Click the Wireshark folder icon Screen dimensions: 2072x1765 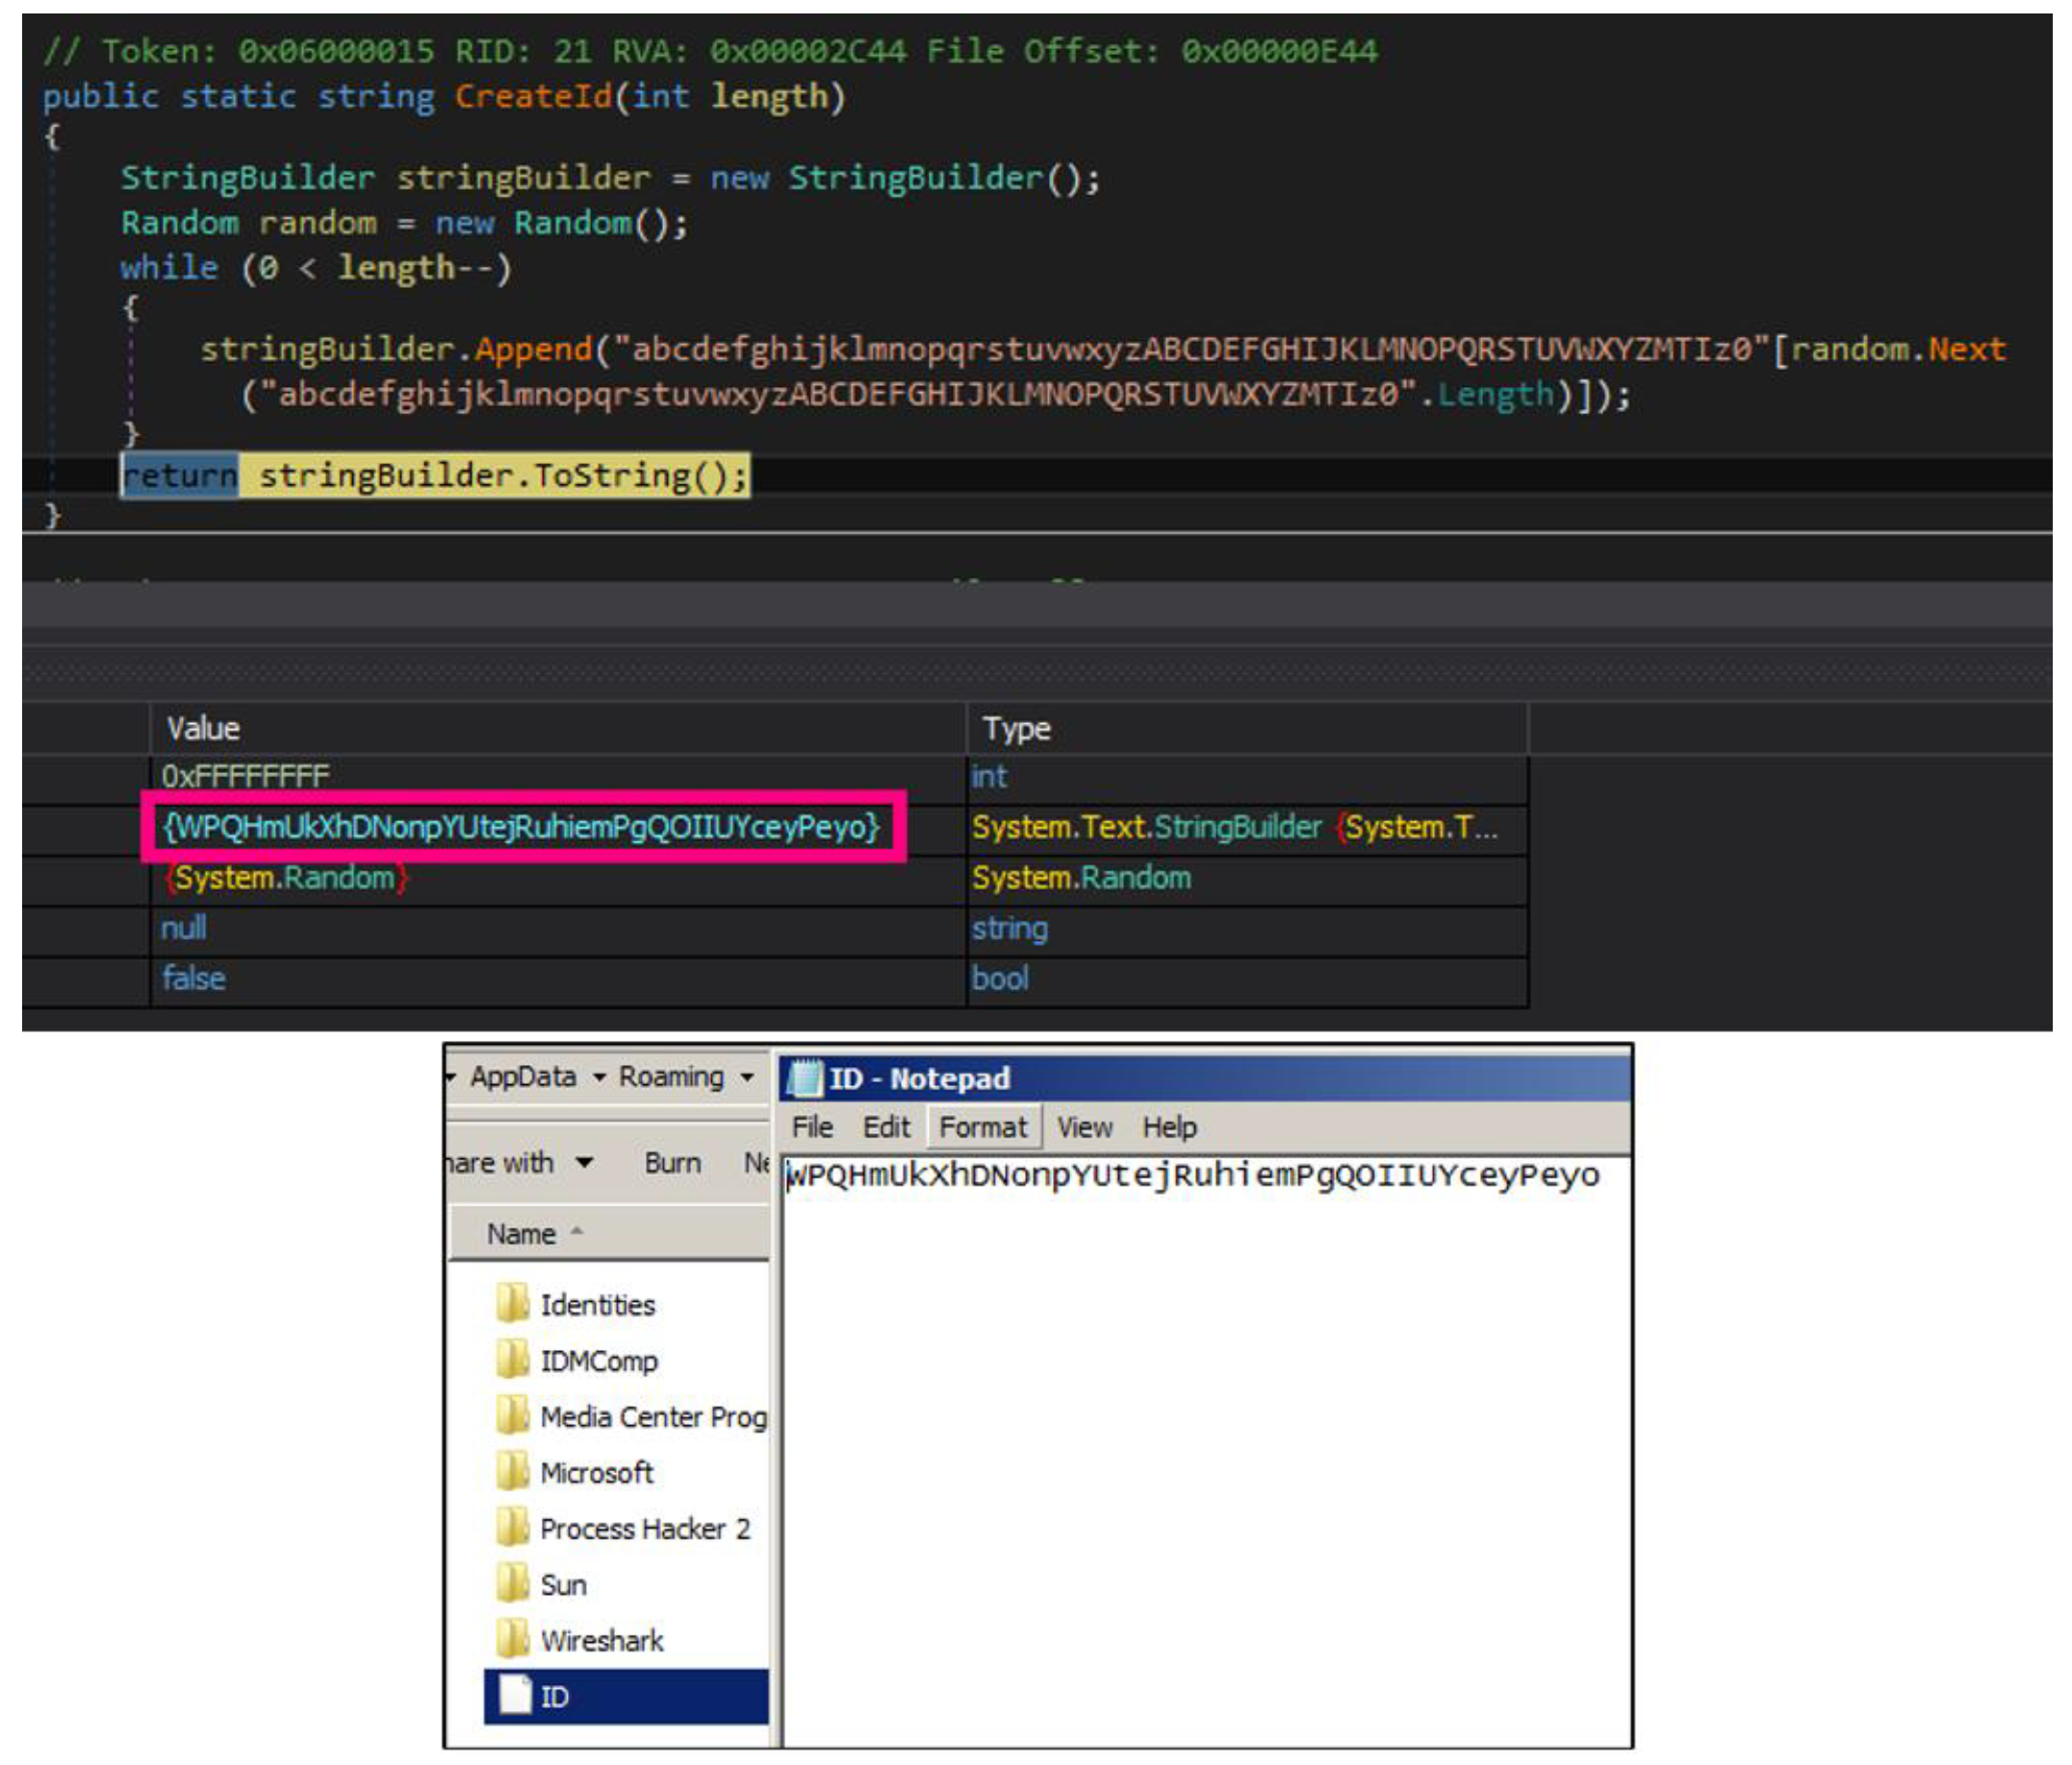tap(512, 1640)
